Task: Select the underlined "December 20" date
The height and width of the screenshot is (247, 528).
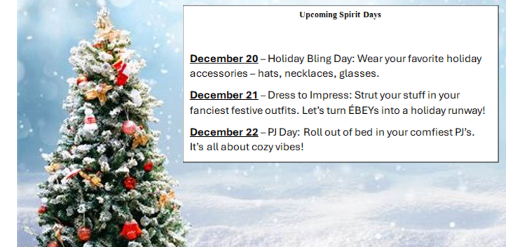Action: point(224,59)
